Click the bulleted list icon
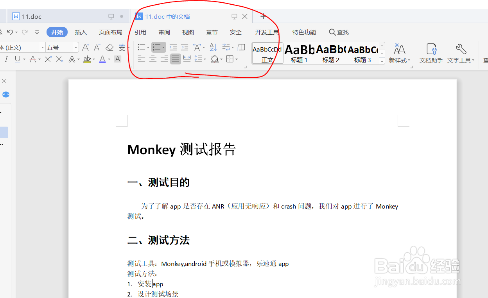488x298 pixels. (x=141, y=47)
